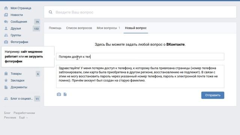Attach a photo with the camera icon

tap(59, 94)
